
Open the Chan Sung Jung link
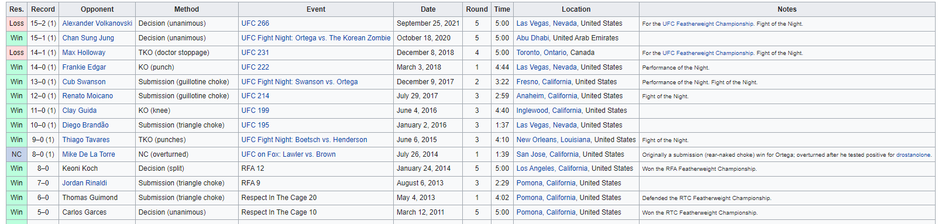pyautogui.click(x=88, y=38)
